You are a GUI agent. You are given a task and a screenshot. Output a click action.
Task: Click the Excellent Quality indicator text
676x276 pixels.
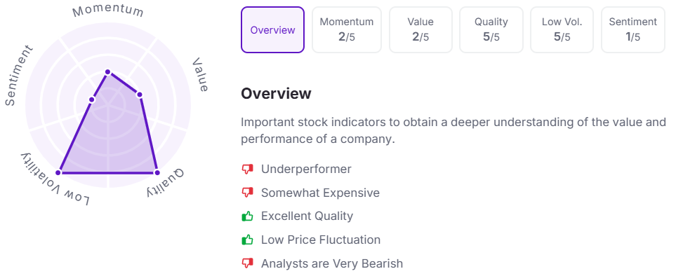[x=307, y=216]
